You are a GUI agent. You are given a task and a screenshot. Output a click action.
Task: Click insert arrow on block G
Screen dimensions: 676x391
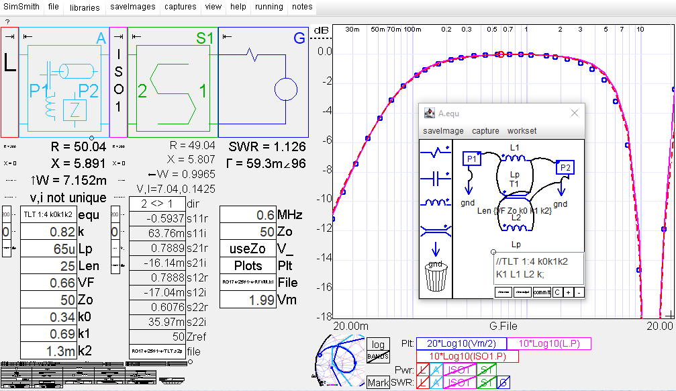point(227,37)
